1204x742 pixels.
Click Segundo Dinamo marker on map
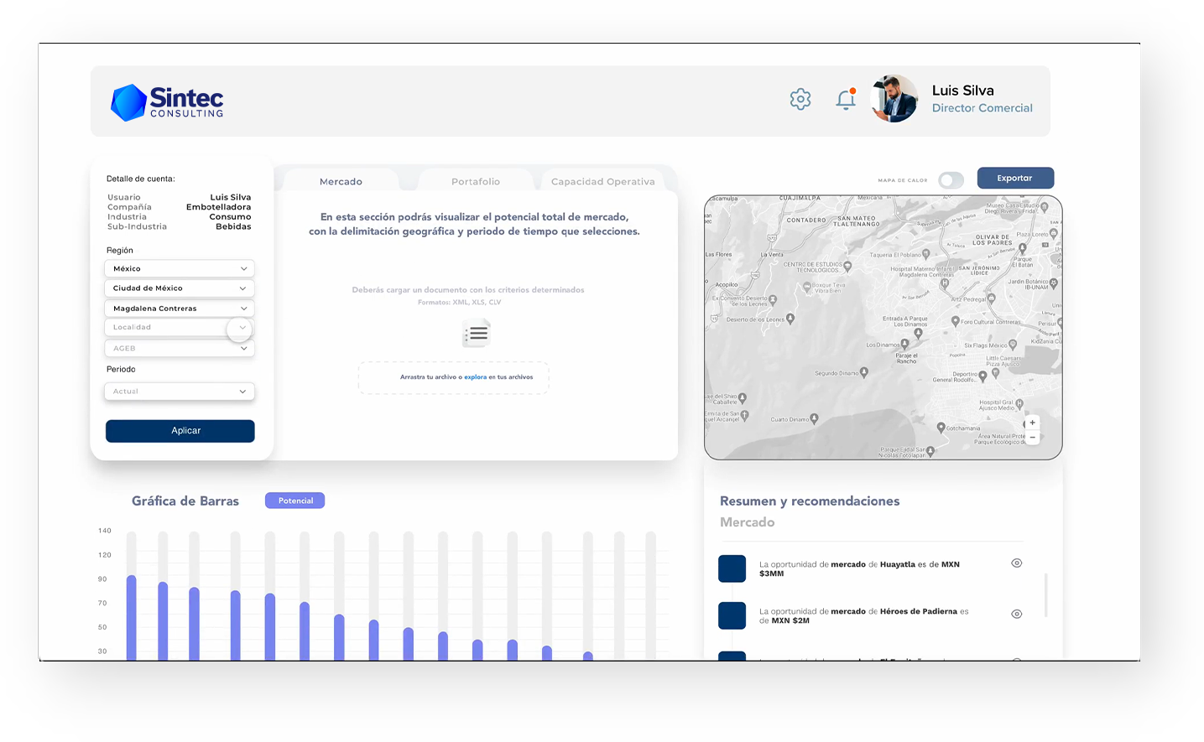point(864,372)
